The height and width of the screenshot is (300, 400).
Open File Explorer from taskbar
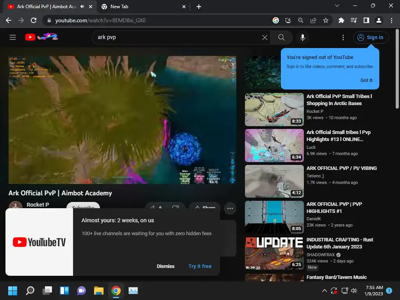(x=99, y=291)
